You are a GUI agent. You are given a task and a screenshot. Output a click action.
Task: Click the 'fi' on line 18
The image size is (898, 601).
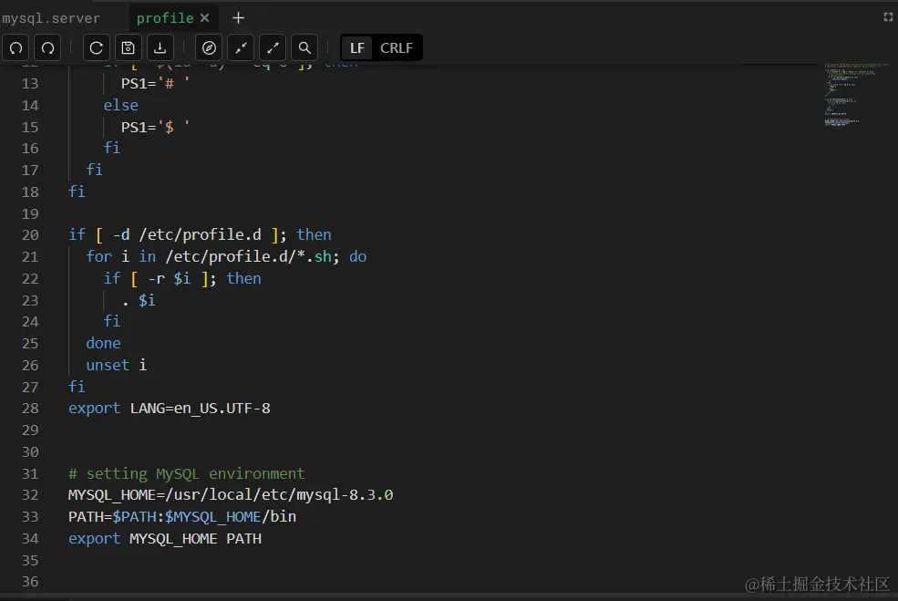pyautogui.click(x=77, y=192)
